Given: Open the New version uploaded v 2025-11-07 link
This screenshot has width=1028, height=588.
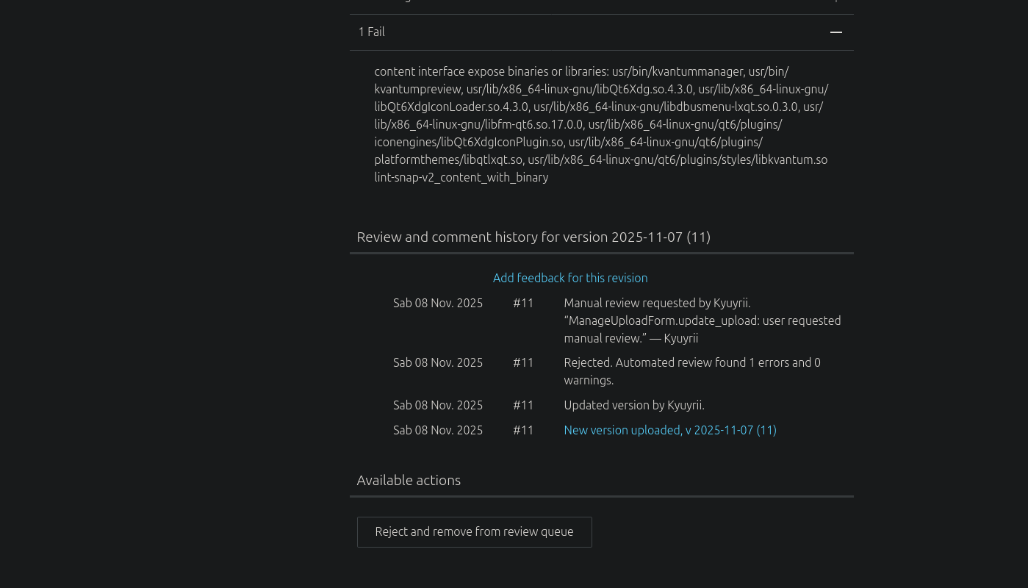Looking at the screenshot, I should (x=669, y=430).
